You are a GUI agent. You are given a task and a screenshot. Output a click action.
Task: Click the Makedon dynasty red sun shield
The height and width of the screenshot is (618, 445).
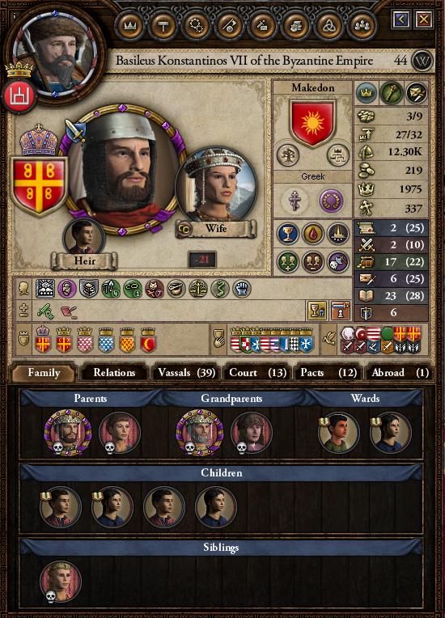click(312, 123)
